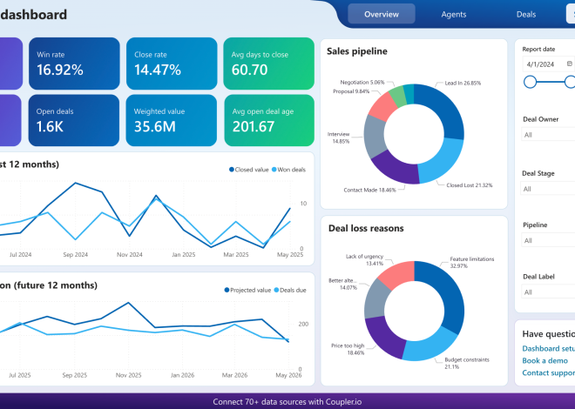Click the Budget constraints 21.1% label
The height and width of the screenshot is (409, 575).
(467, 363)
